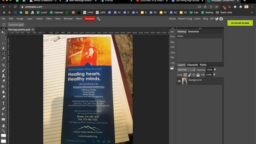The height and width of the screenshot is (144, 256).
Task: Open the Inf side panel
Action: tap(172, 32)
